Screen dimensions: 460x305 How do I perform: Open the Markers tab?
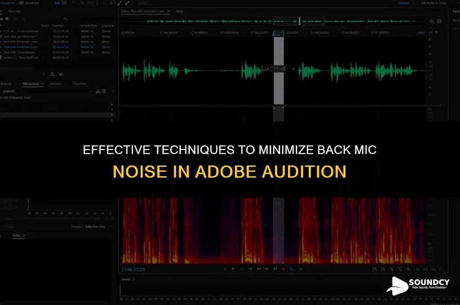point(56,84)
